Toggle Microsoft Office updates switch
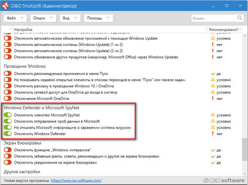Image resolution: width=248 pixels, height=185 pixels. (8, 57)
